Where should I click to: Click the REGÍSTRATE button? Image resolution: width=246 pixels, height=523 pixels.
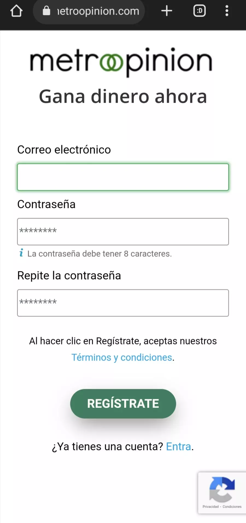coord(123,403)
